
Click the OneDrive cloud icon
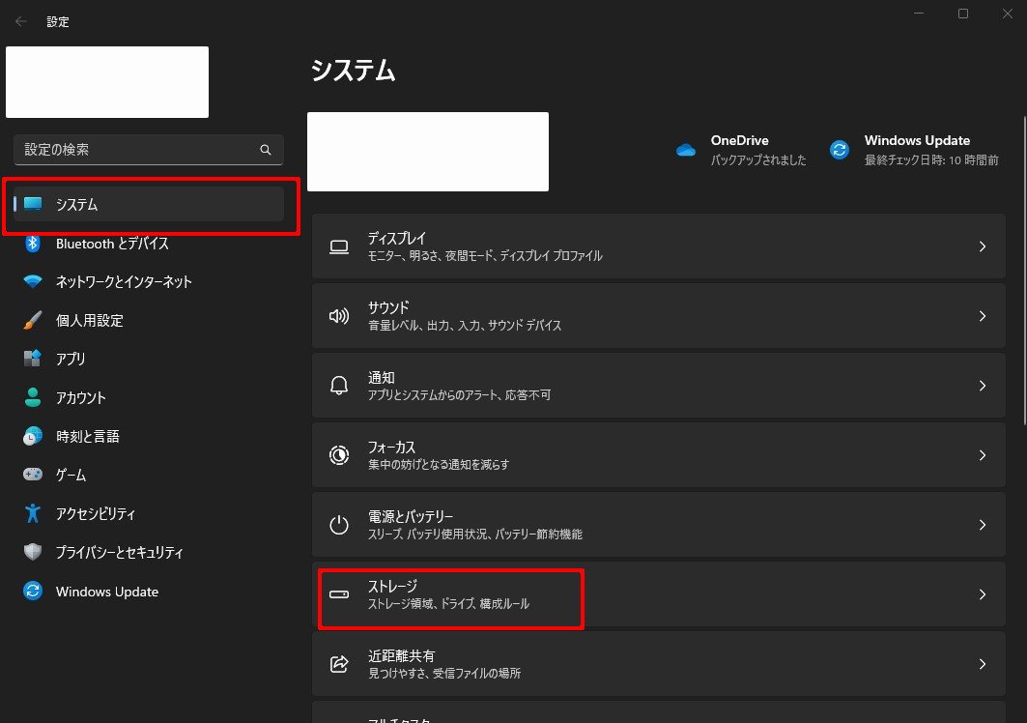686,150
